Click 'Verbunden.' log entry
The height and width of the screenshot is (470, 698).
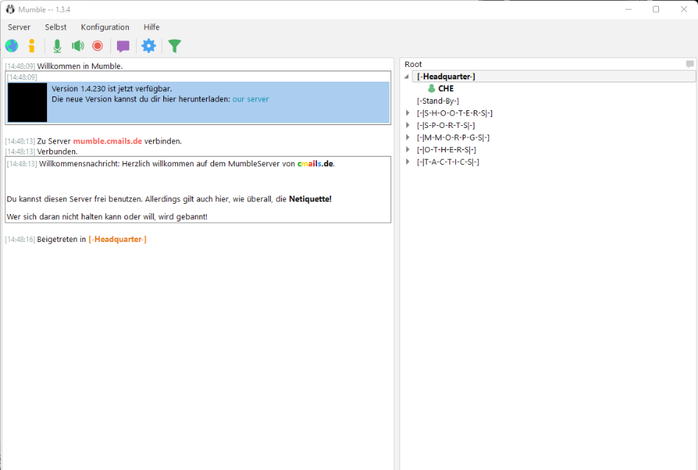click(57, 152)
